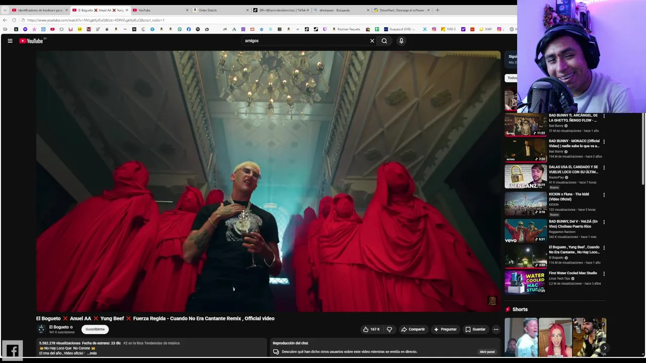Click the Compartir share button
The image size is (646, 363).
(x=413, y=329)
